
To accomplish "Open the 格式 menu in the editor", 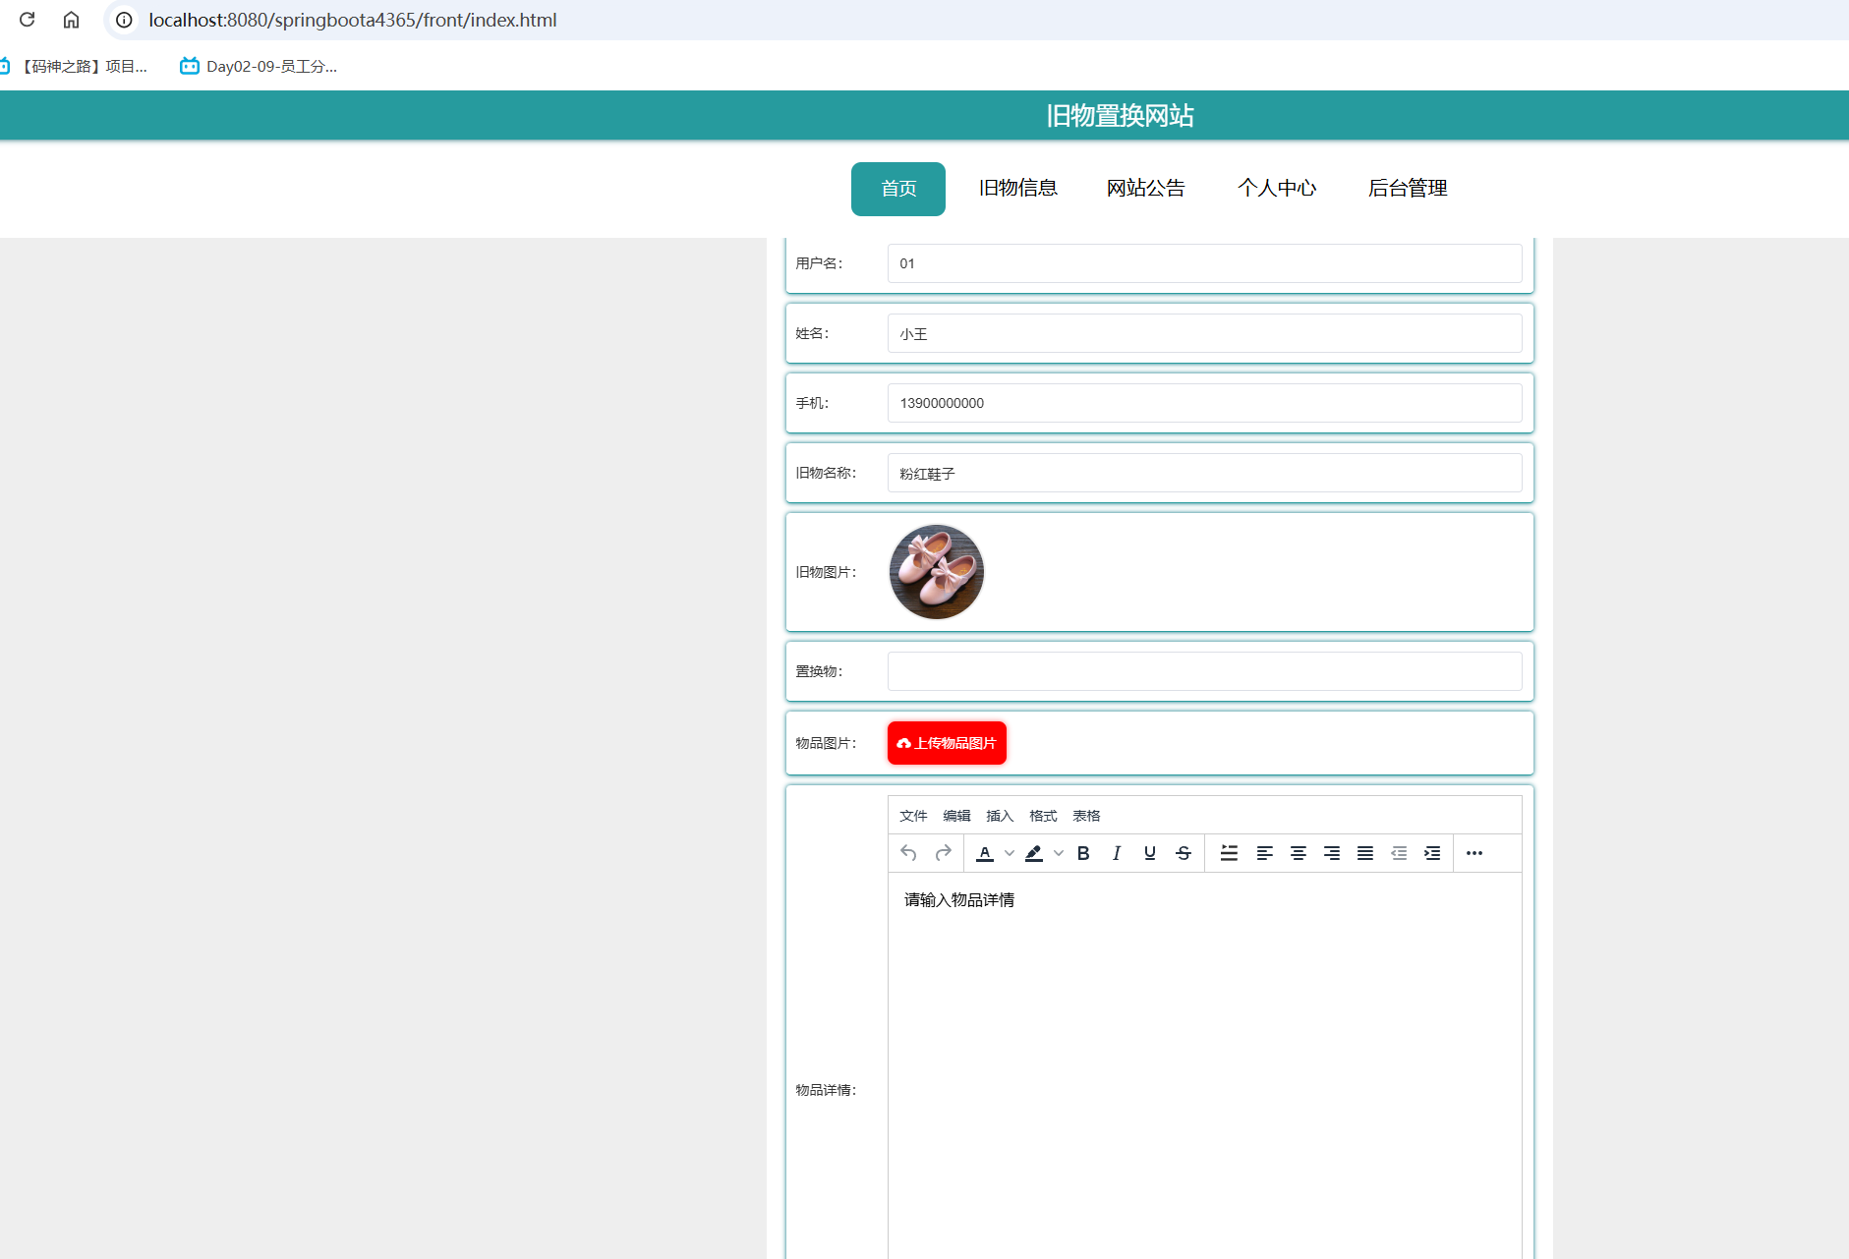I will pos(1043,816).
